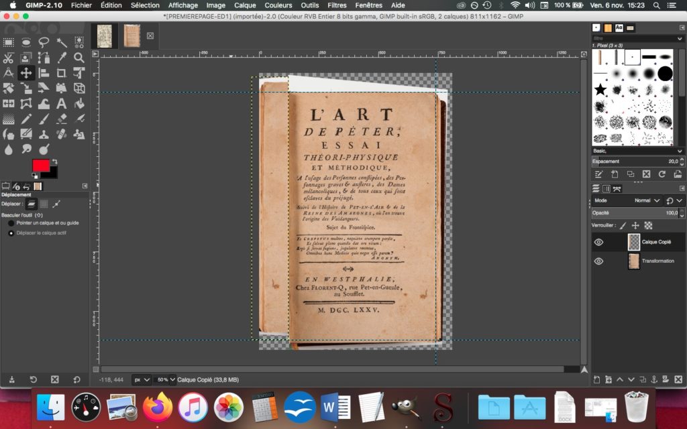Pick the Cage Transform tool
The image size is (687, 429).
tap(26, 103)
